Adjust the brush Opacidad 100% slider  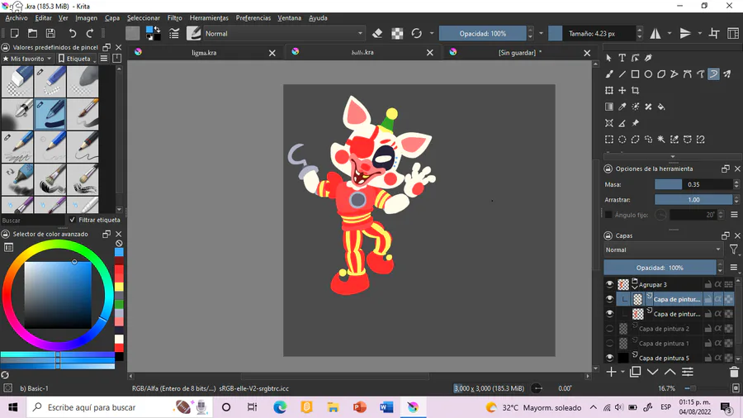[482, 34]
